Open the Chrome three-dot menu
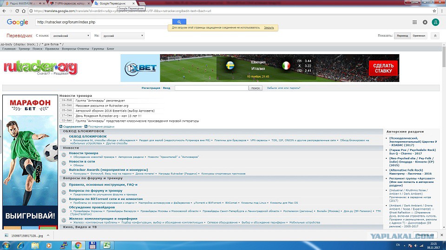Viewport: 446px width, 250px height. click(442, 11)
